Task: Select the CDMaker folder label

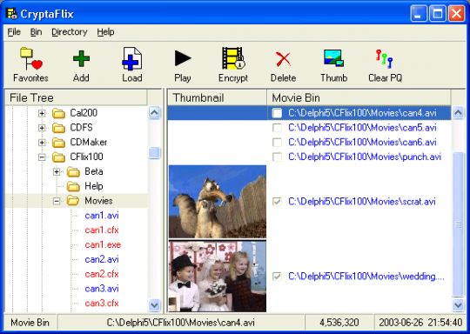Action: pyautogui.click(x=89, y=143)
